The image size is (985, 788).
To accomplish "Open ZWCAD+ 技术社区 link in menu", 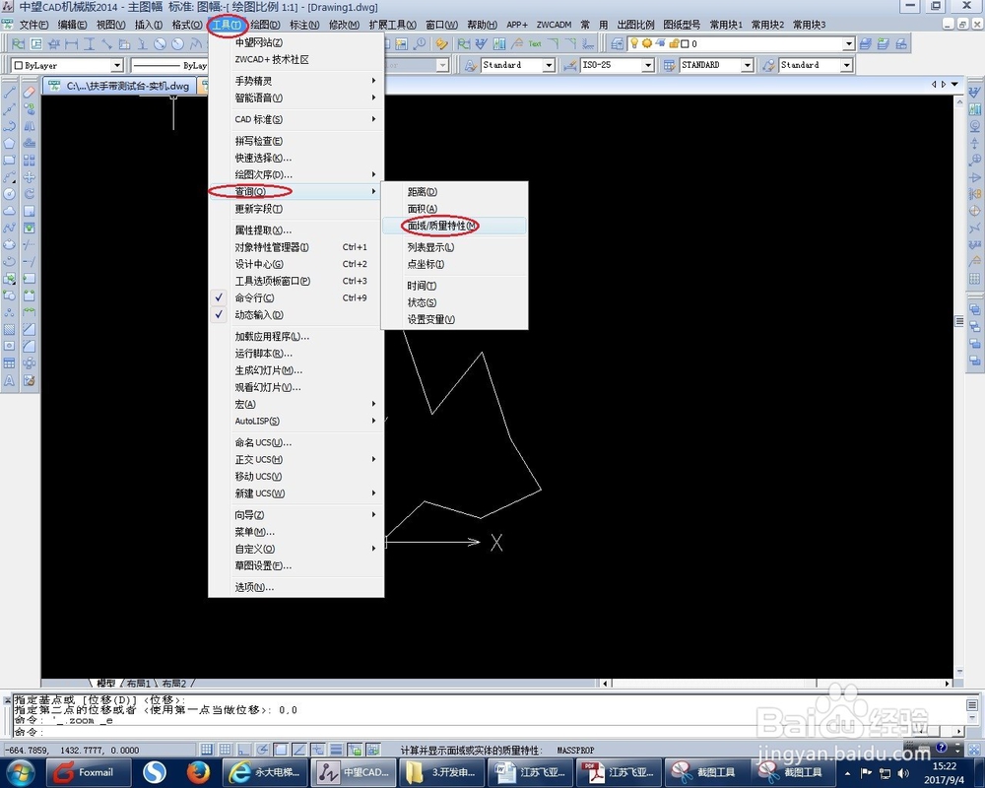I will pos(295,59).
